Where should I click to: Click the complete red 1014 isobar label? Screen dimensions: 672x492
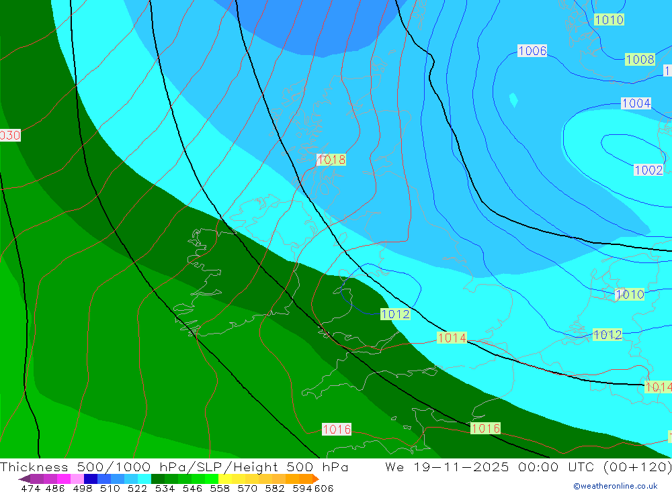[x=452, y=338]
